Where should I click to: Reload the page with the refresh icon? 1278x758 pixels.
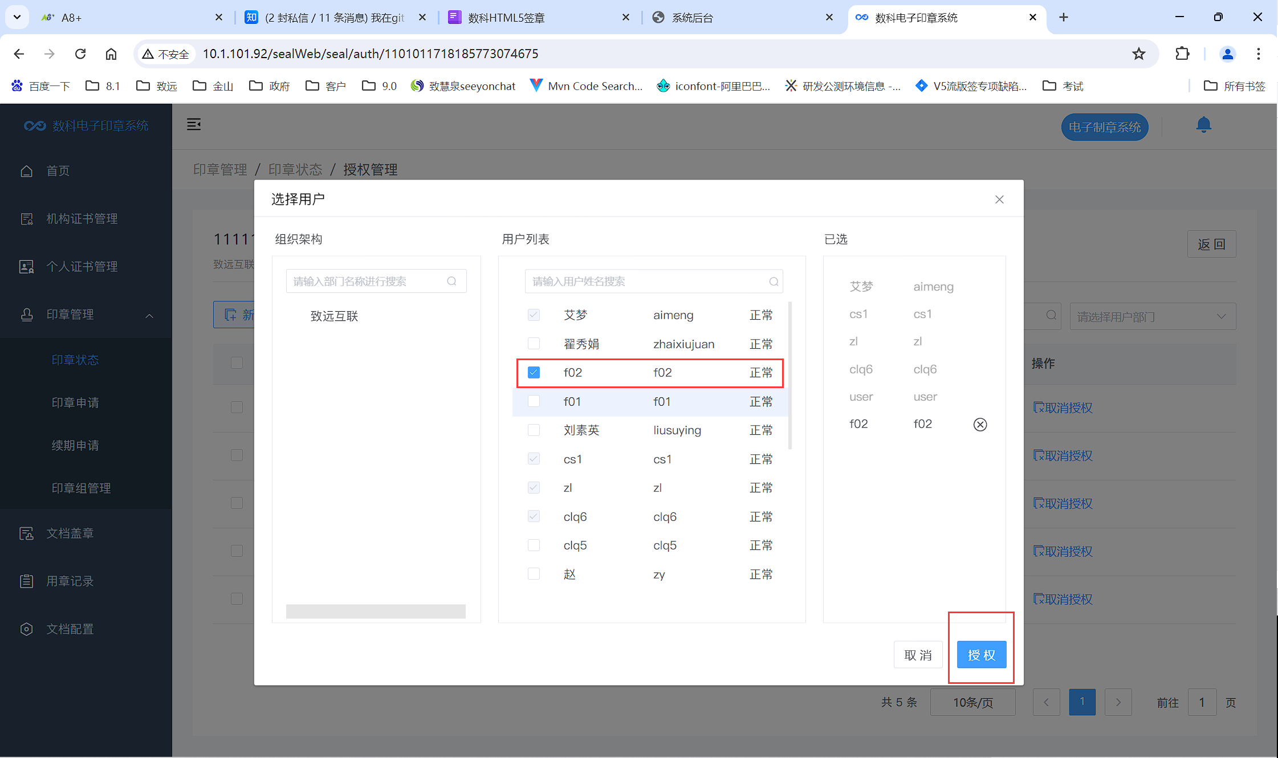tap(80, 54)
